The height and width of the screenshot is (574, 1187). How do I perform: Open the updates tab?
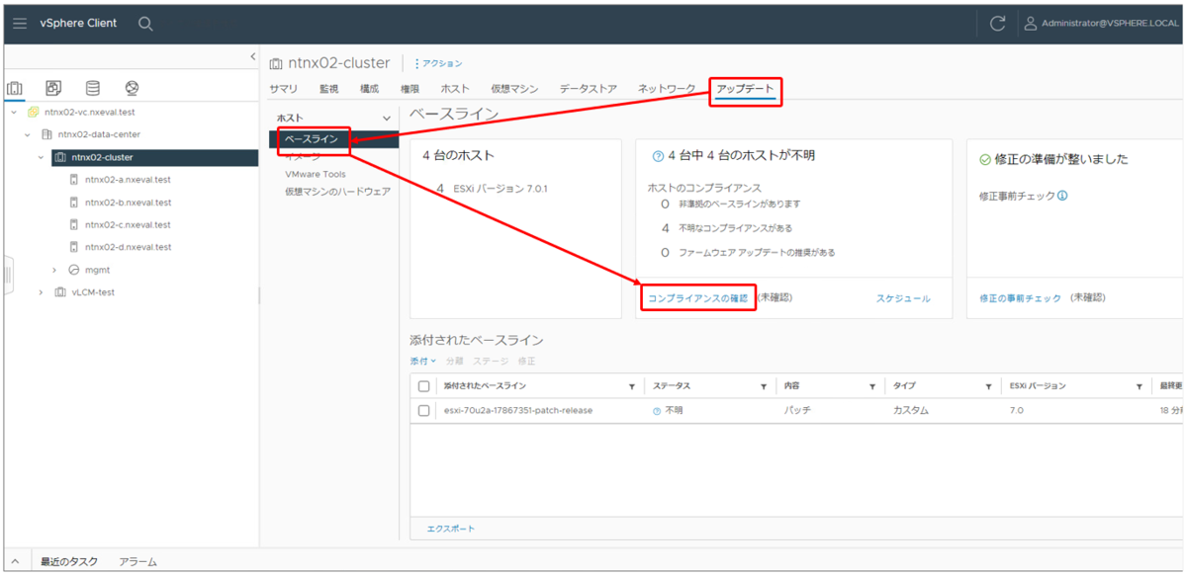point(746,90)
